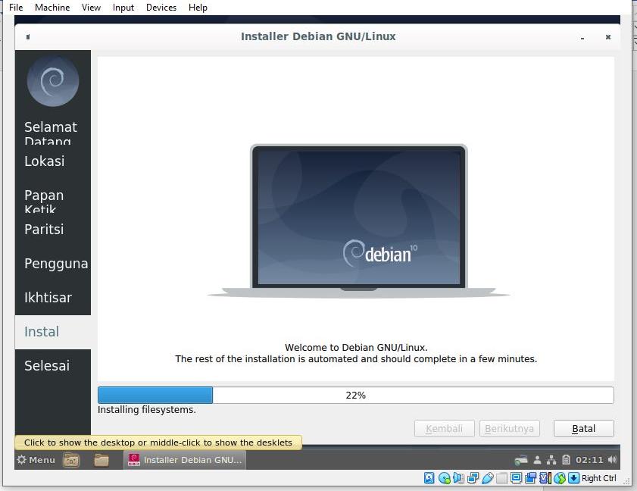Click the 02:11 clock in panel
This screenshot has width=637, height=491.
[x=589, y=460]
